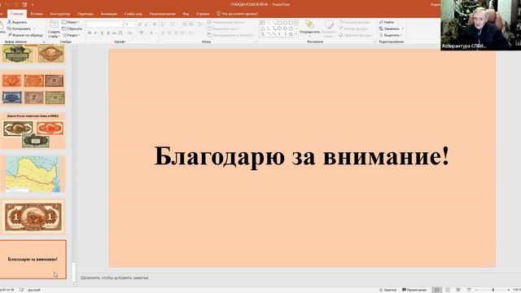Image resolution: width=521 pixels, height=293 pixels.
Task: Switch to the Вид tab
Action: point(186,14)
